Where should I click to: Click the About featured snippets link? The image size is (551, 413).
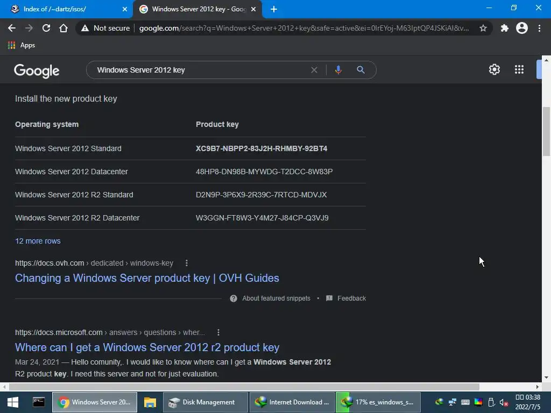276,298
